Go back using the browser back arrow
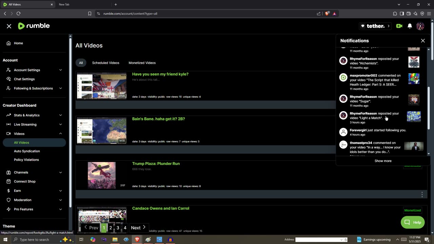 click(5, 14)
